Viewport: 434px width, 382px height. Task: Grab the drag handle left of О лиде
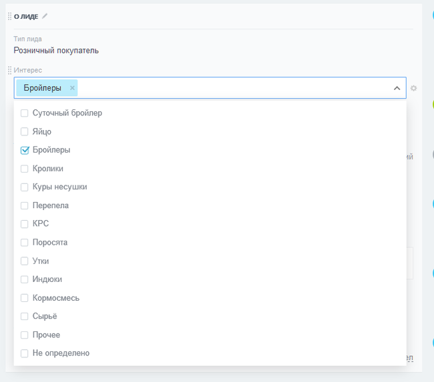(x=9, y=16)
